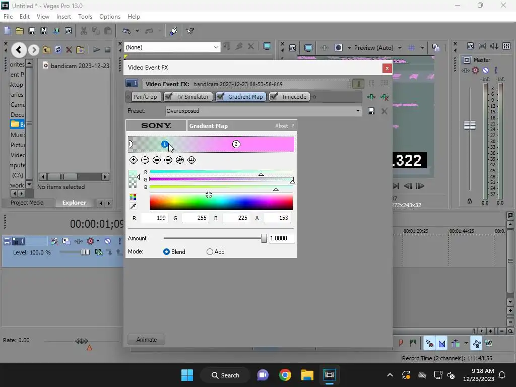Viewport: 516px width, 387px height.
Task: Click the track Level slider handle
Action: tap(85, 252)
